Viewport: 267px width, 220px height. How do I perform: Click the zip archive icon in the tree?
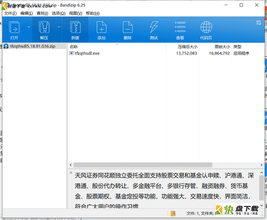6,46
